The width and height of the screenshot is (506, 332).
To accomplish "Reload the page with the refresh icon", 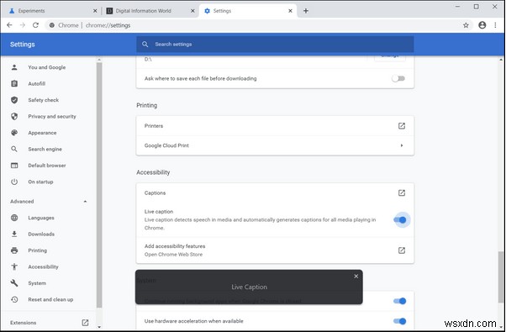I will (x=35, y=25).
